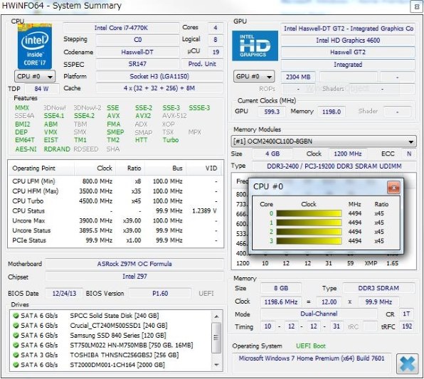This screenshot has width=424, height=379.
Task: Click the memory module size 4 GB field
Action: click(272, 154)
